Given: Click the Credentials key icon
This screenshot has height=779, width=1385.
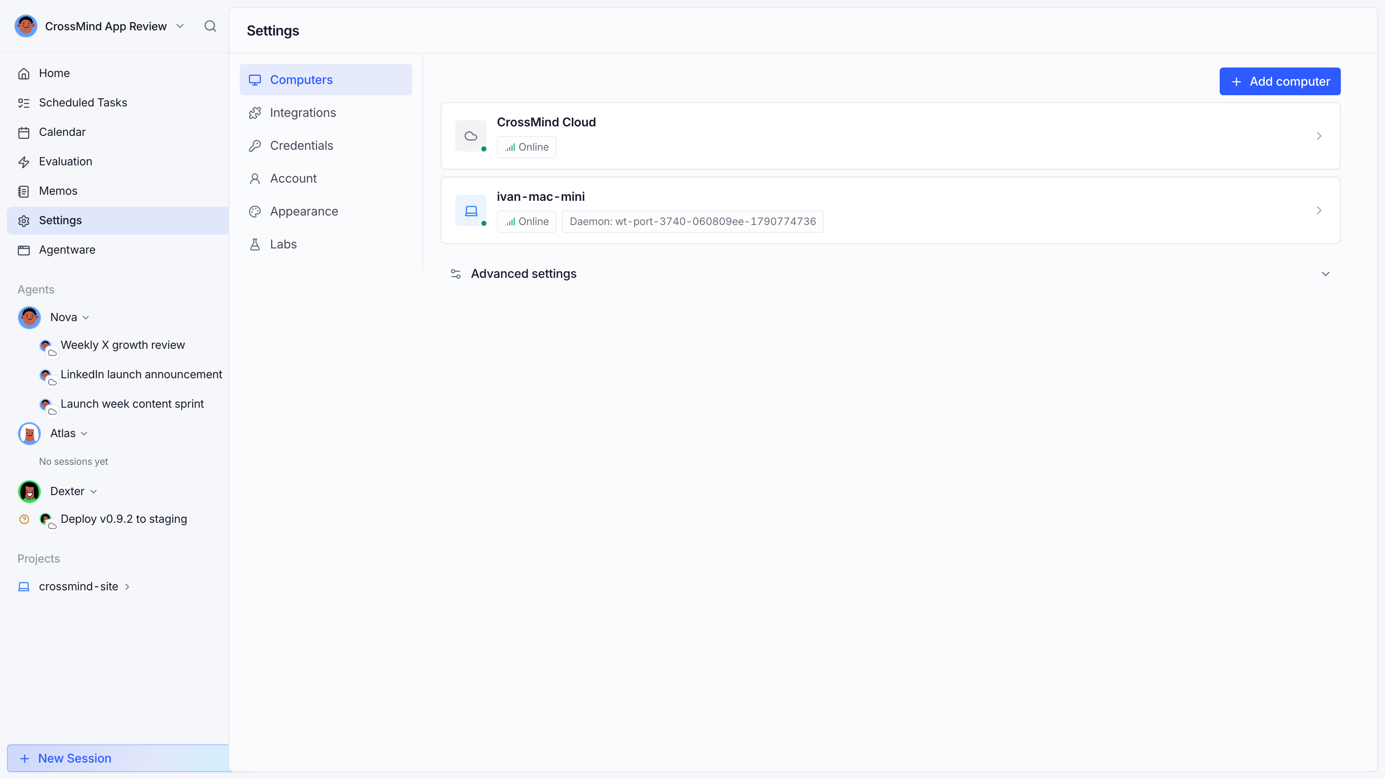Looking at the screenshot, I should click(x=255, y=146).
